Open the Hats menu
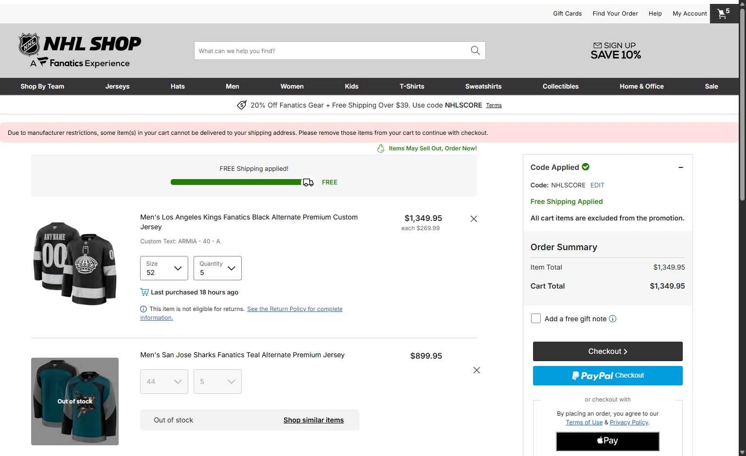This screenshot has height=456, width=746. pos(178,87)
